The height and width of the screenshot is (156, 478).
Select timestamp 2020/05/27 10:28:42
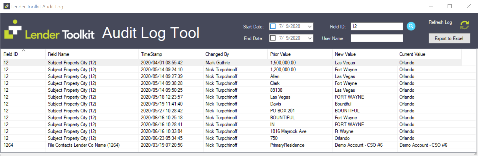click(x=162, y=111)
